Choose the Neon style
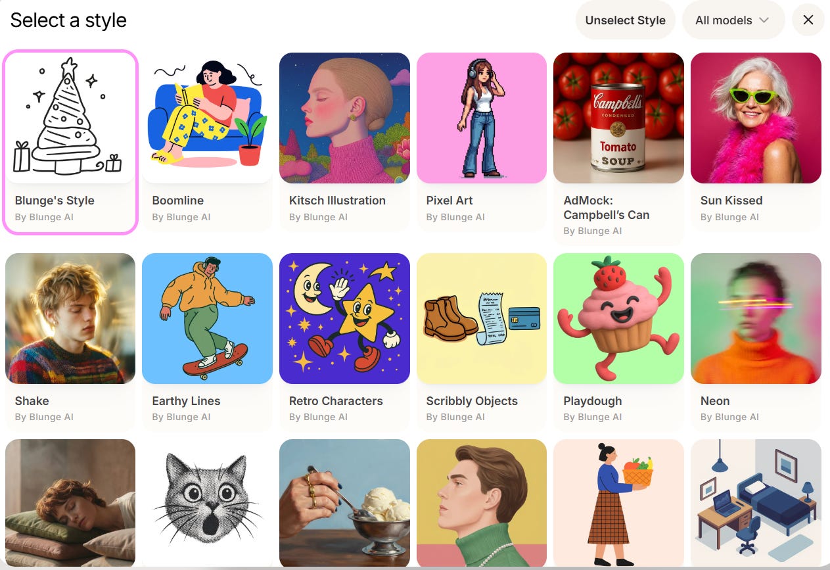This screenshot has width=830, height=570. tap(756, 318)
